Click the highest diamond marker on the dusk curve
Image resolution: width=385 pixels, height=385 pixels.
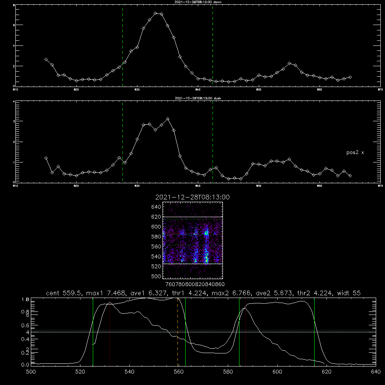(168, 119)
